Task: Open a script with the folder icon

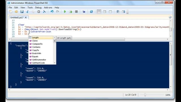Action: (x=16, y=12)
